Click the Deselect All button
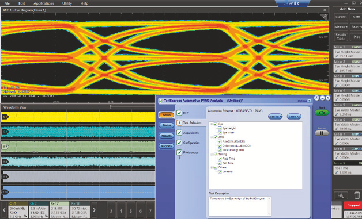This screenshot has width=362, height=219. [x=275, y=117]
